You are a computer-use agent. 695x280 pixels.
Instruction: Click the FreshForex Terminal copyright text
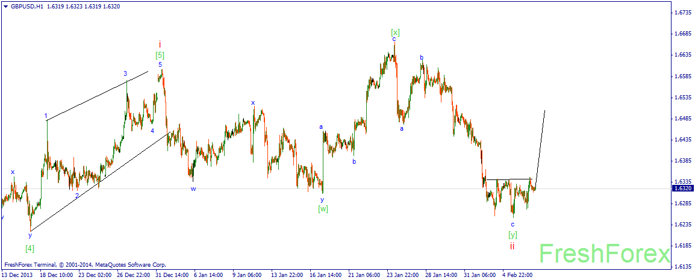85,265
